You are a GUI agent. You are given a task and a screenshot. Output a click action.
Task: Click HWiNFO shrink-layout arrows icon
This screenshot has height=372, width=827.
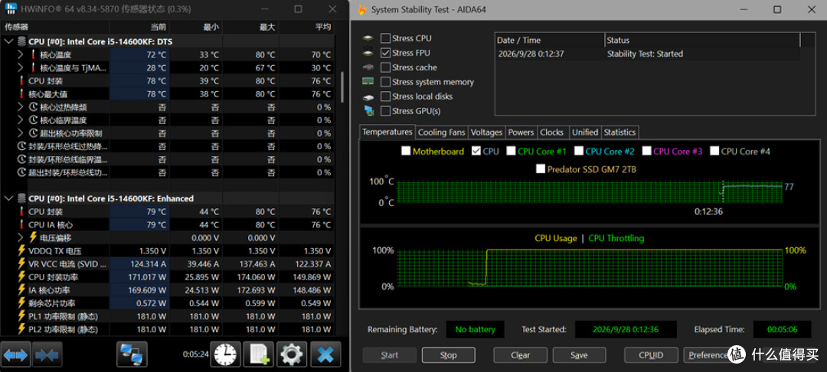pyautogui.click(x=47, y=354)
